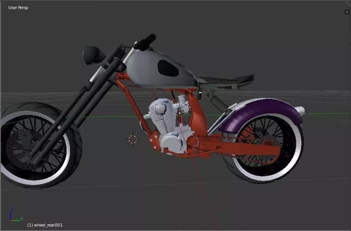This screenshot has height=231, width=351.
Task: Expand the properties region plus icon
Action: (x=347, y=12)
